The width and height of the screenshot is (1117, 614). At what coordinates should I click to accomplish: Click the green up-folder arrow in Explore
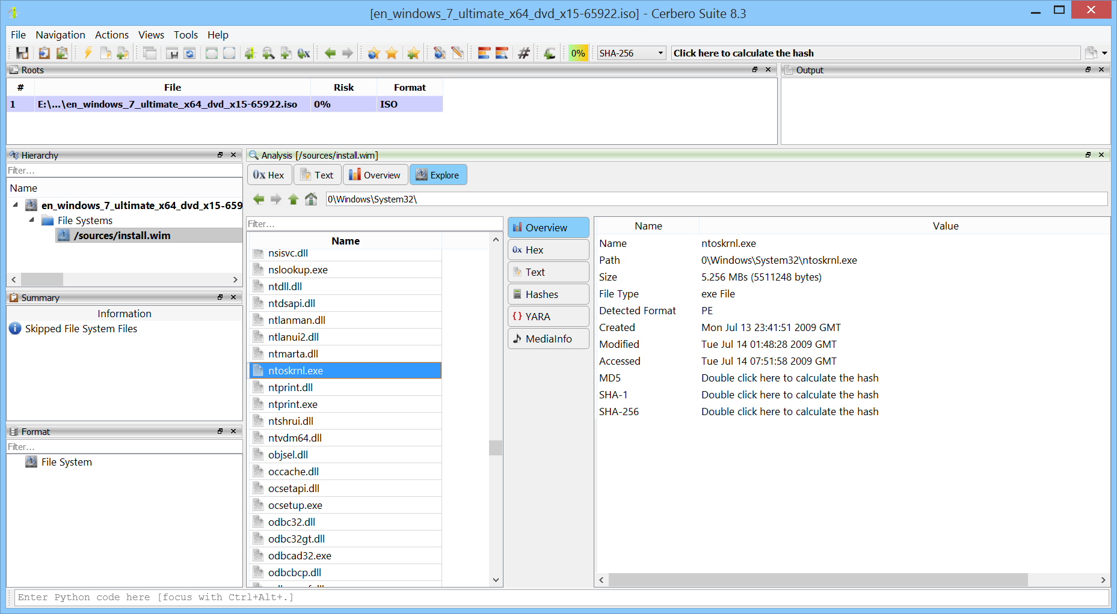pyautogui.click(x=293, y=199)
